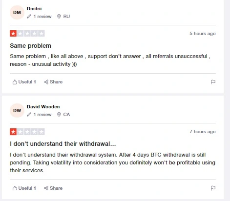230x201 pixels.
Task: Click share icon under withdrawal review
Action: (x=46, y=188)
